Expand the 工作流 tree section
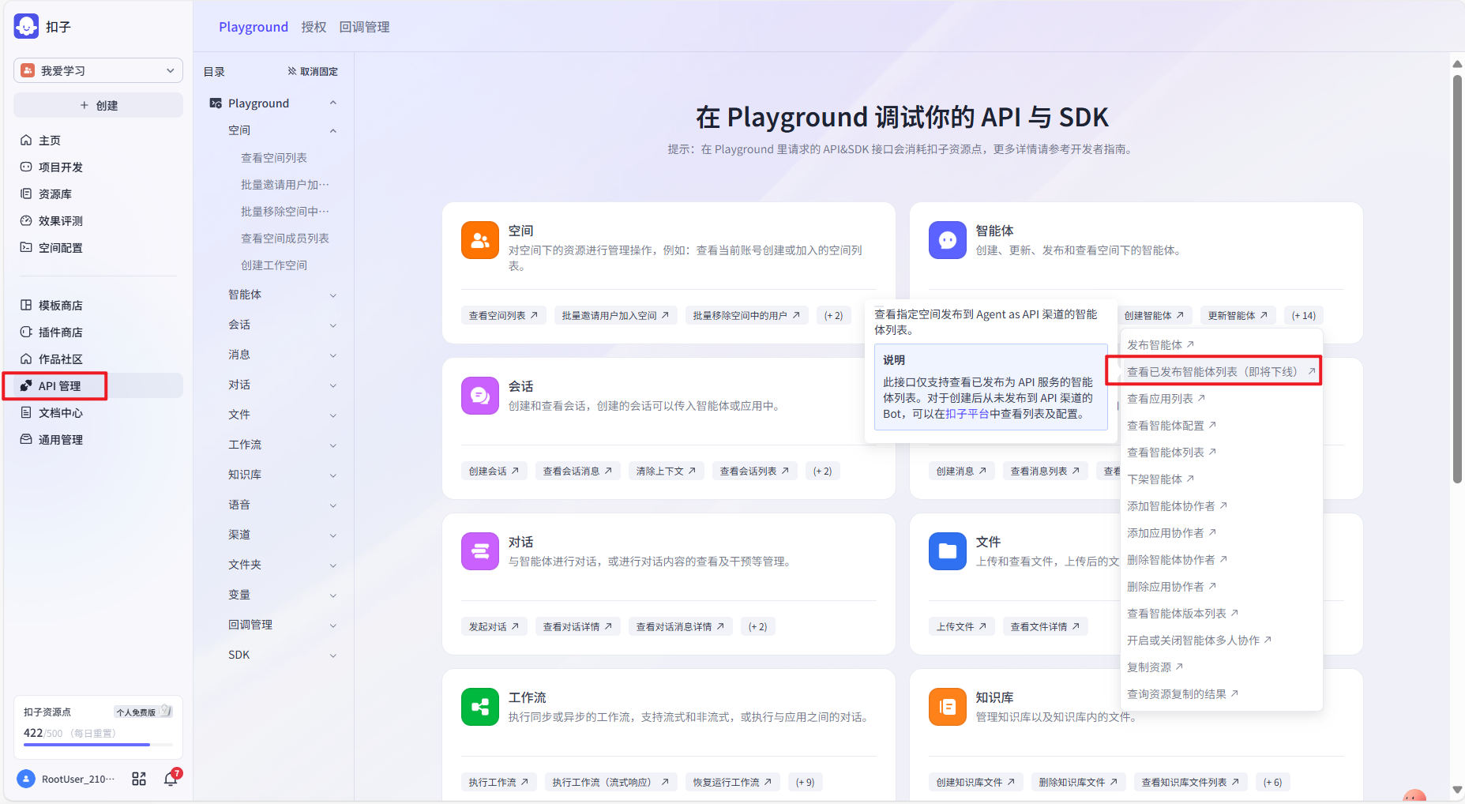The width and height of the screenshot is (1465, 804). [333, 445]
